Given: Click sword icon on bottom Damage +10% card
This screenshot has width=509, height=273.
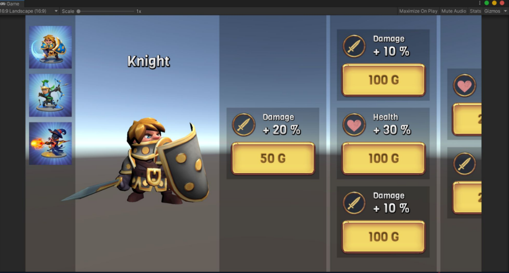Looking at the screenshot, I should tap(354, 203).
